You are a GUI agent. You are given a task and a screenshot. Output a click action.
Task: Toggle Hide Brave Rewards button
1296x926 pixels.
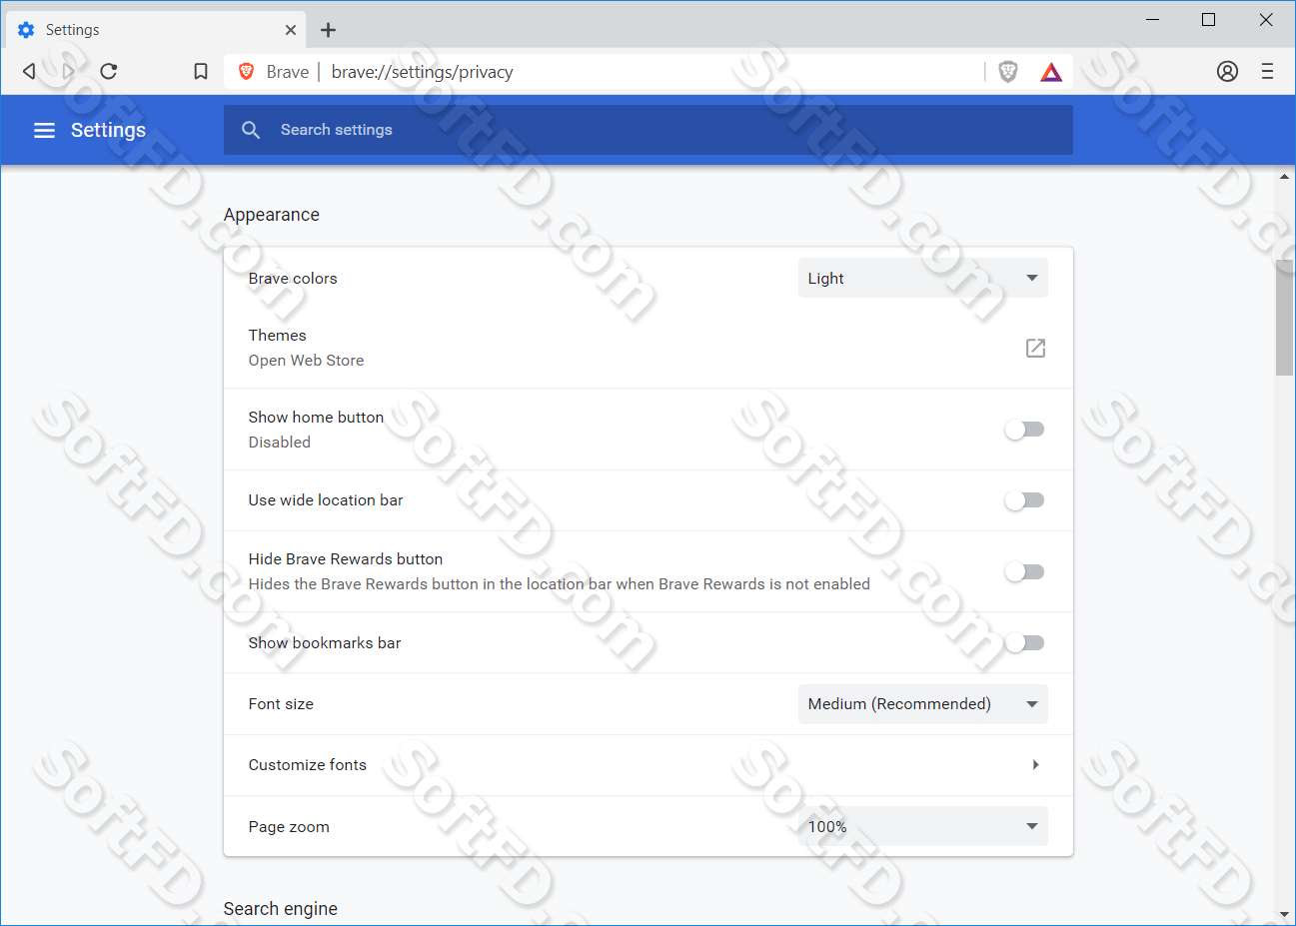pyautogui.click(x=1024, y=571)
